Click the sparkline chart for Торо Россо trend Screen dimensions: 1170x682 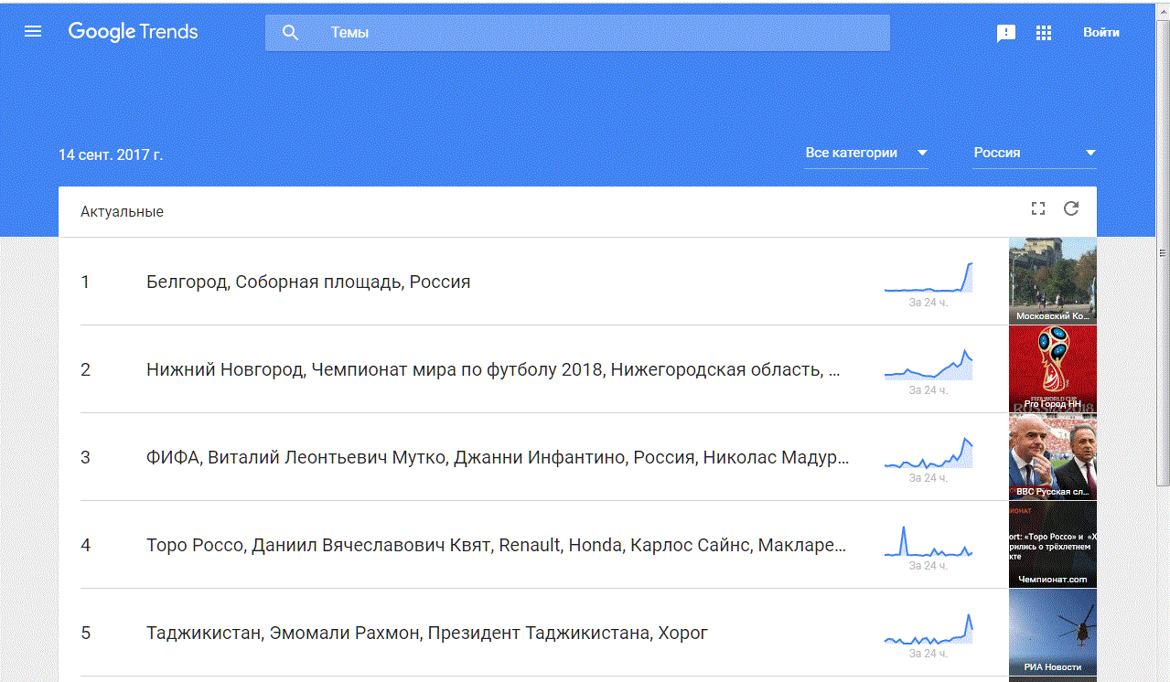point(928,540)
